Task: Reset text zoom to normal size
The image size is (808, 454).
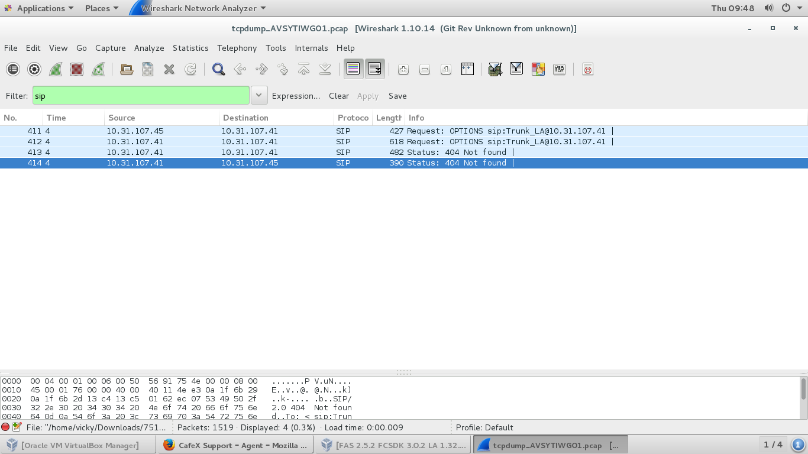Action: pyautogui.click(x=446, y=69)
